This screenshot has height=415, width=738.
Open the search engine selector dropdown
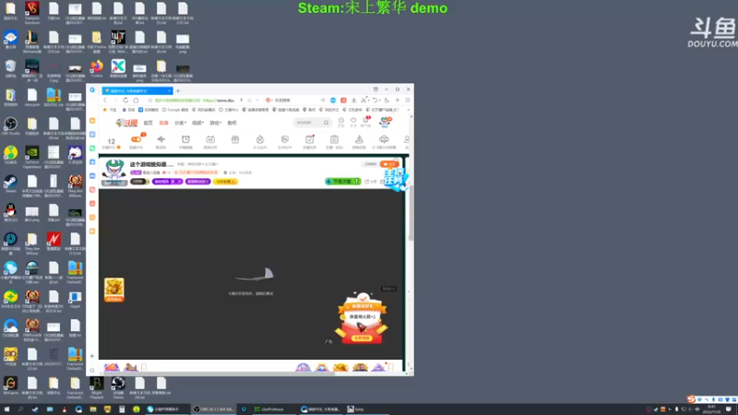tap(268, 101)
